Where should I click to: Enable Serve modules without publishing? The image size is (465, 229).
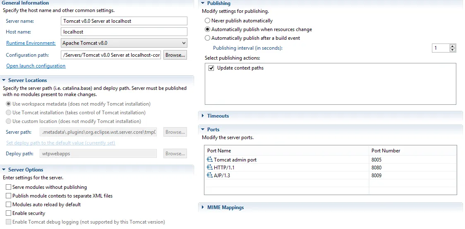[8, 187]
